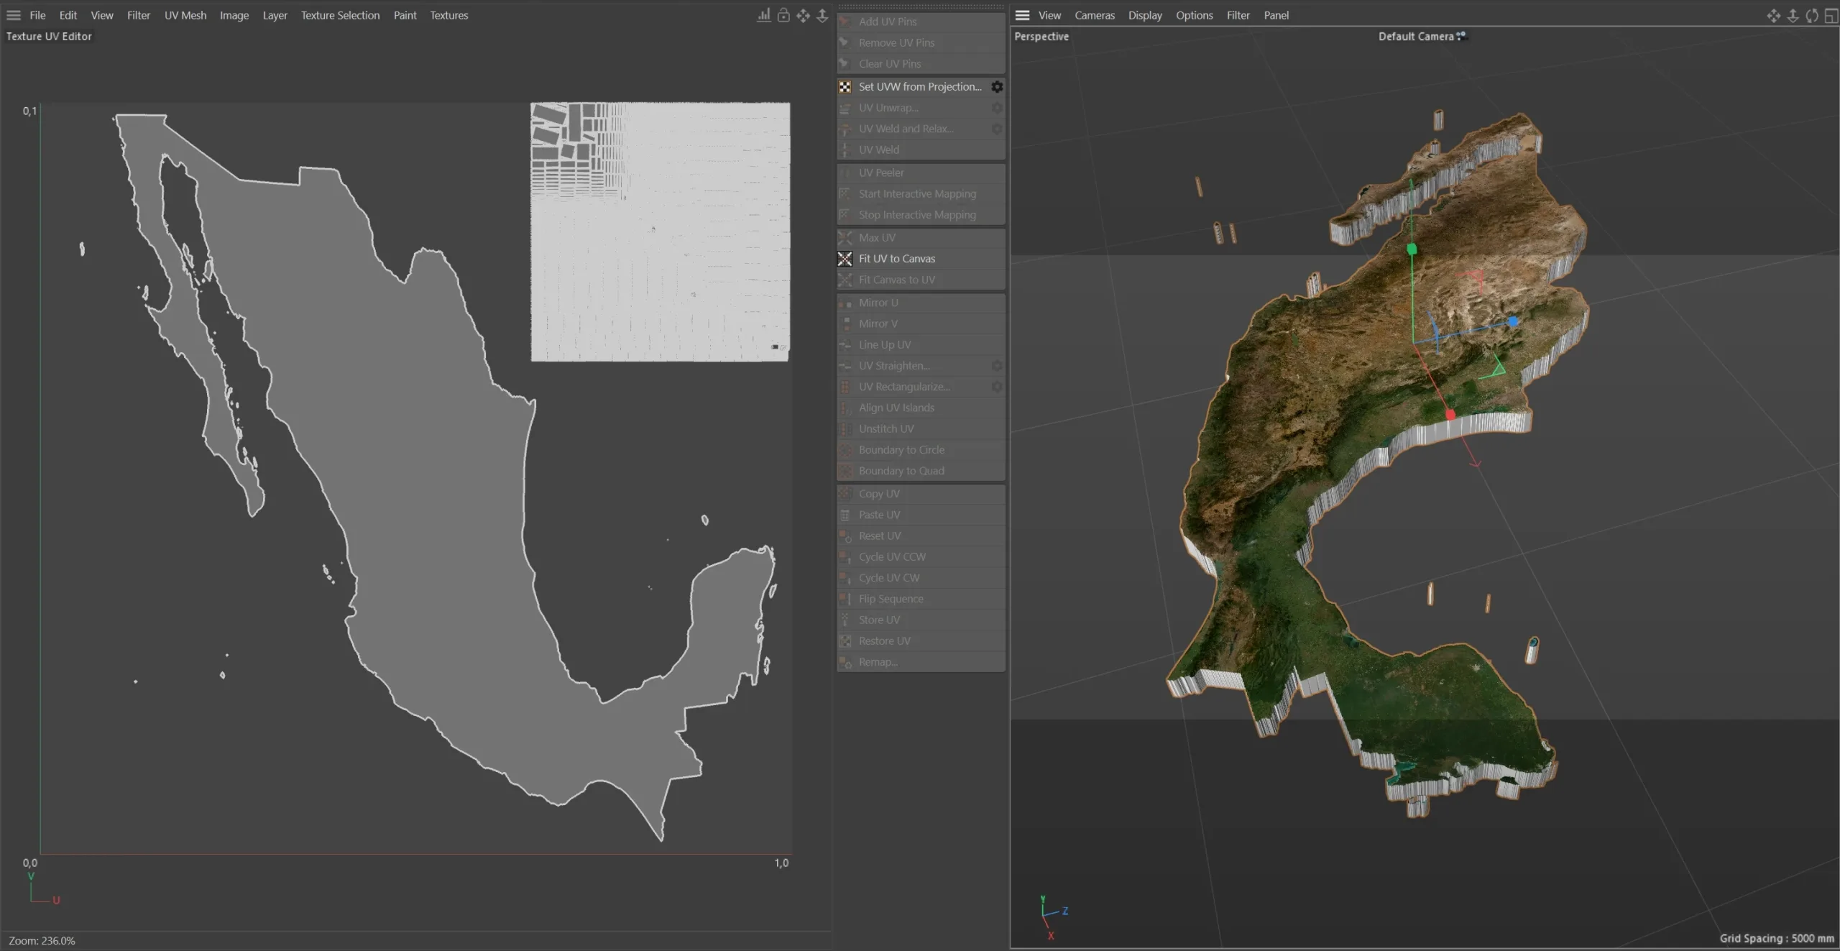Click the UV editor zoom view icon
The height and width of the screenshot is (951, 1840).
[822, 15]
